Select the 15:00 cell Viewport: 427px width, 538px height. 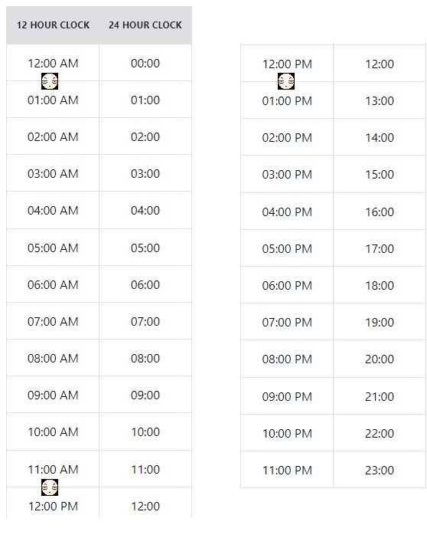[380, 174]
